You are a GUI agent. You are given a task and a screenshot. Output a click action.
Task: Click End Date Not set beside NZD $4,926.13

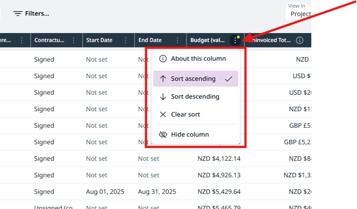149,175
